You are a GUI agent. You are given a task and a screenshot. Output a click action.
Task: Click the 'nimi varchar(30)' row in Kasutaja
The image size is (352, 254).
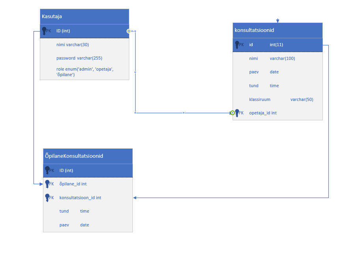coord(84,45)
